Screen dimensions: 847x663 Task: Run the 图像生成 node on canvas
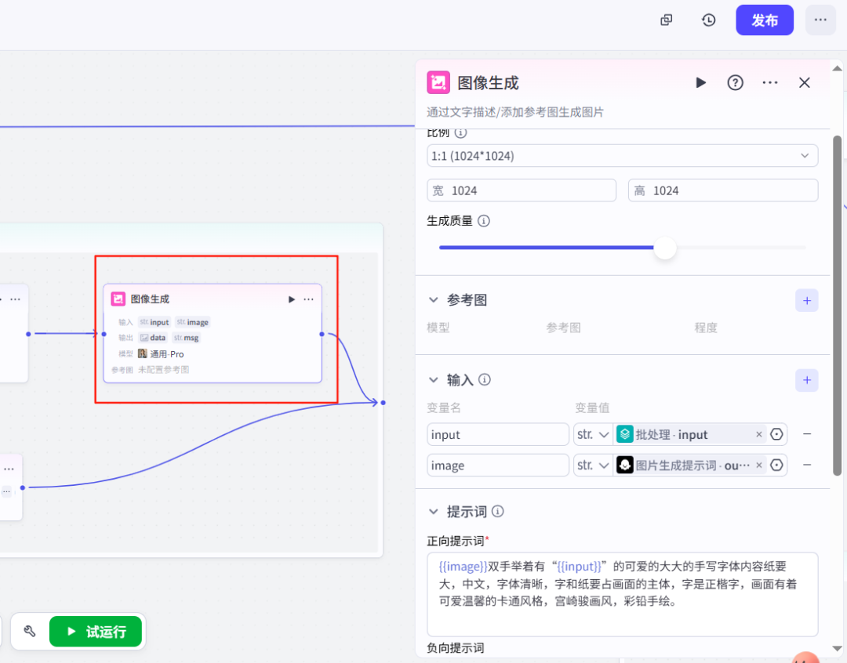click(292, 299)
